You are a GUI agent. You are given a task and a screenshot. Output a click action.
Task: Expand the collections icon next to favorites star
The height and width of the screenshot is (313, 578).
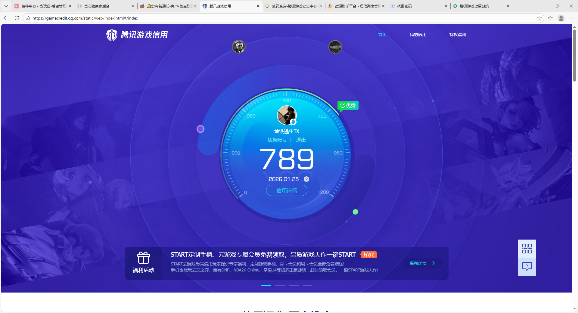coord(551,18)
